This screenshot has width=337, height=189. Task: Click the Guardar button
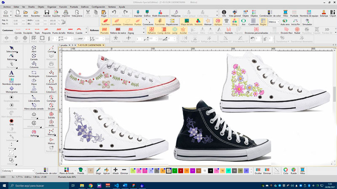coord(47,13)
